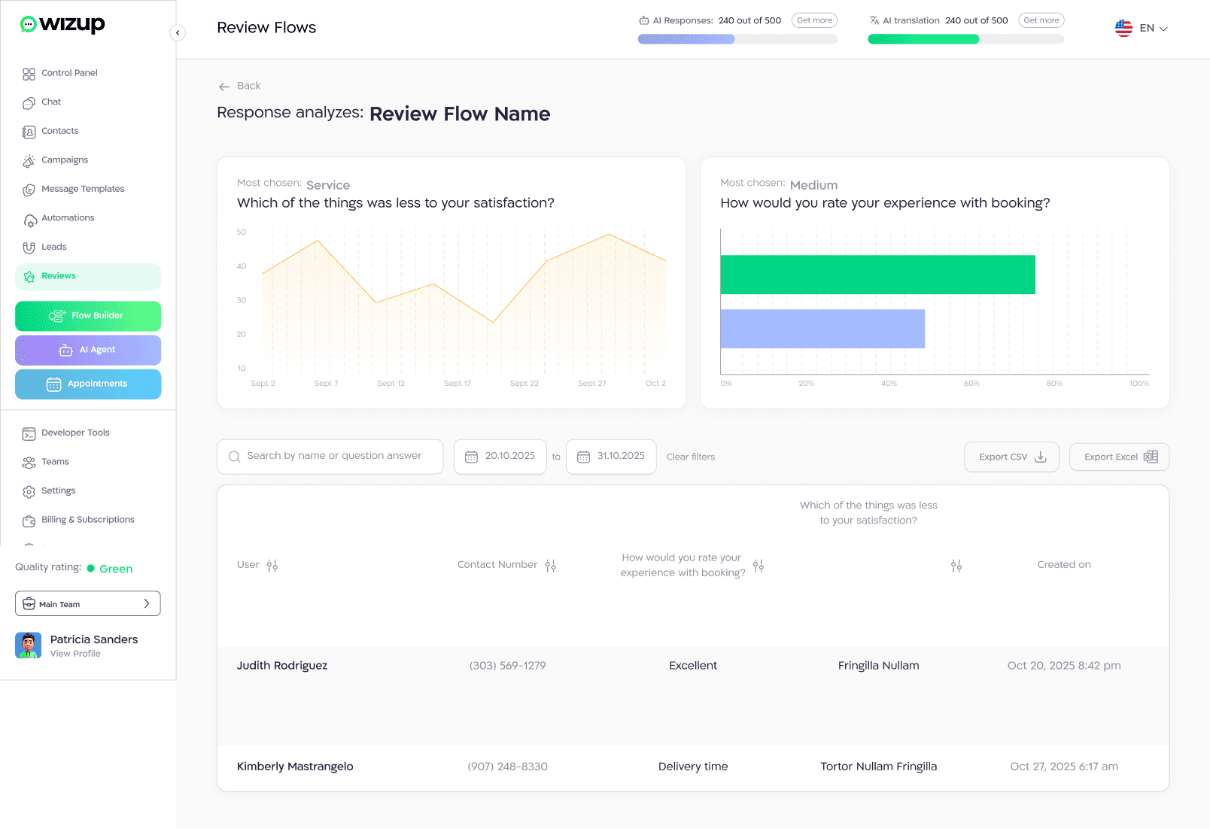
Task: Click the AI Responses progress bar
Action: [737, 39]
